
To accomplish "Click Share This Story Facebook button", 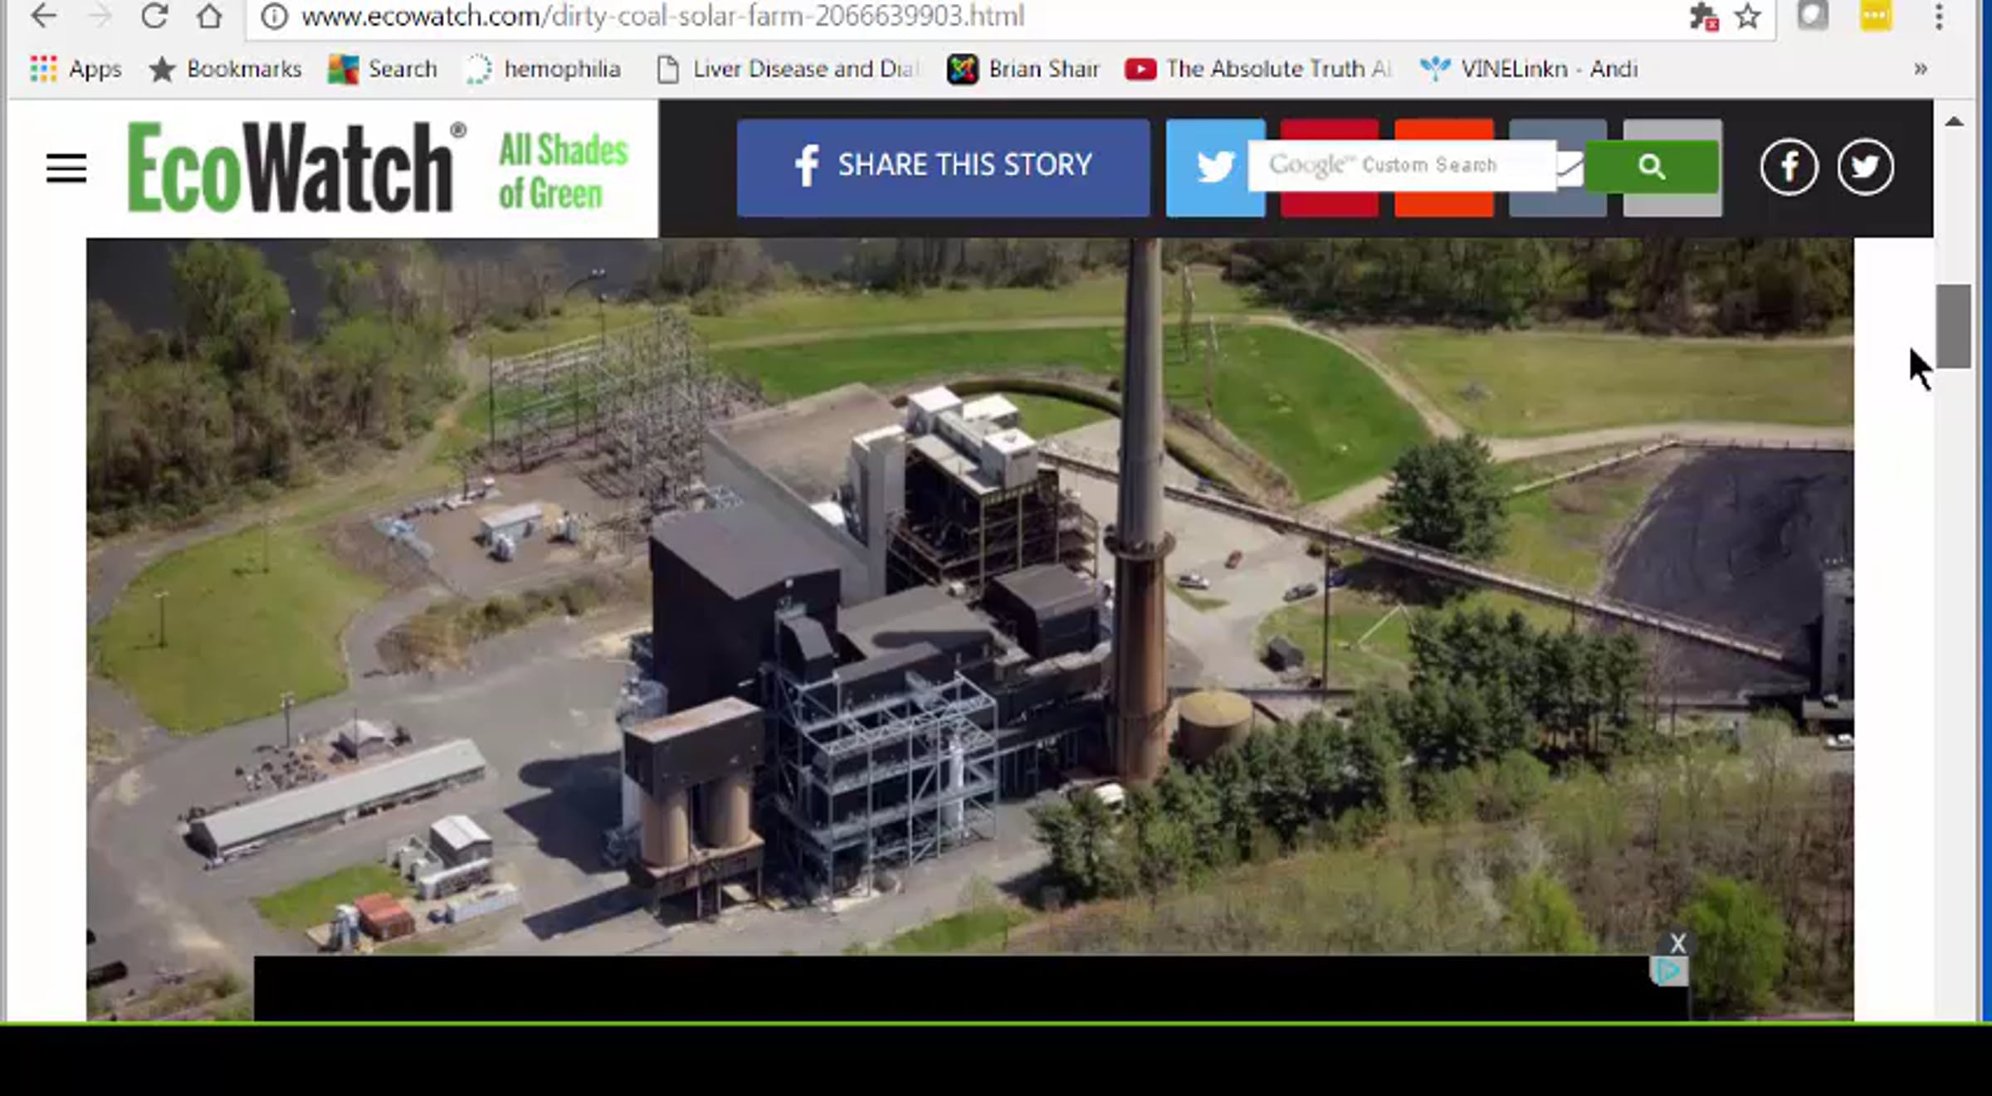I will (943, 166).
